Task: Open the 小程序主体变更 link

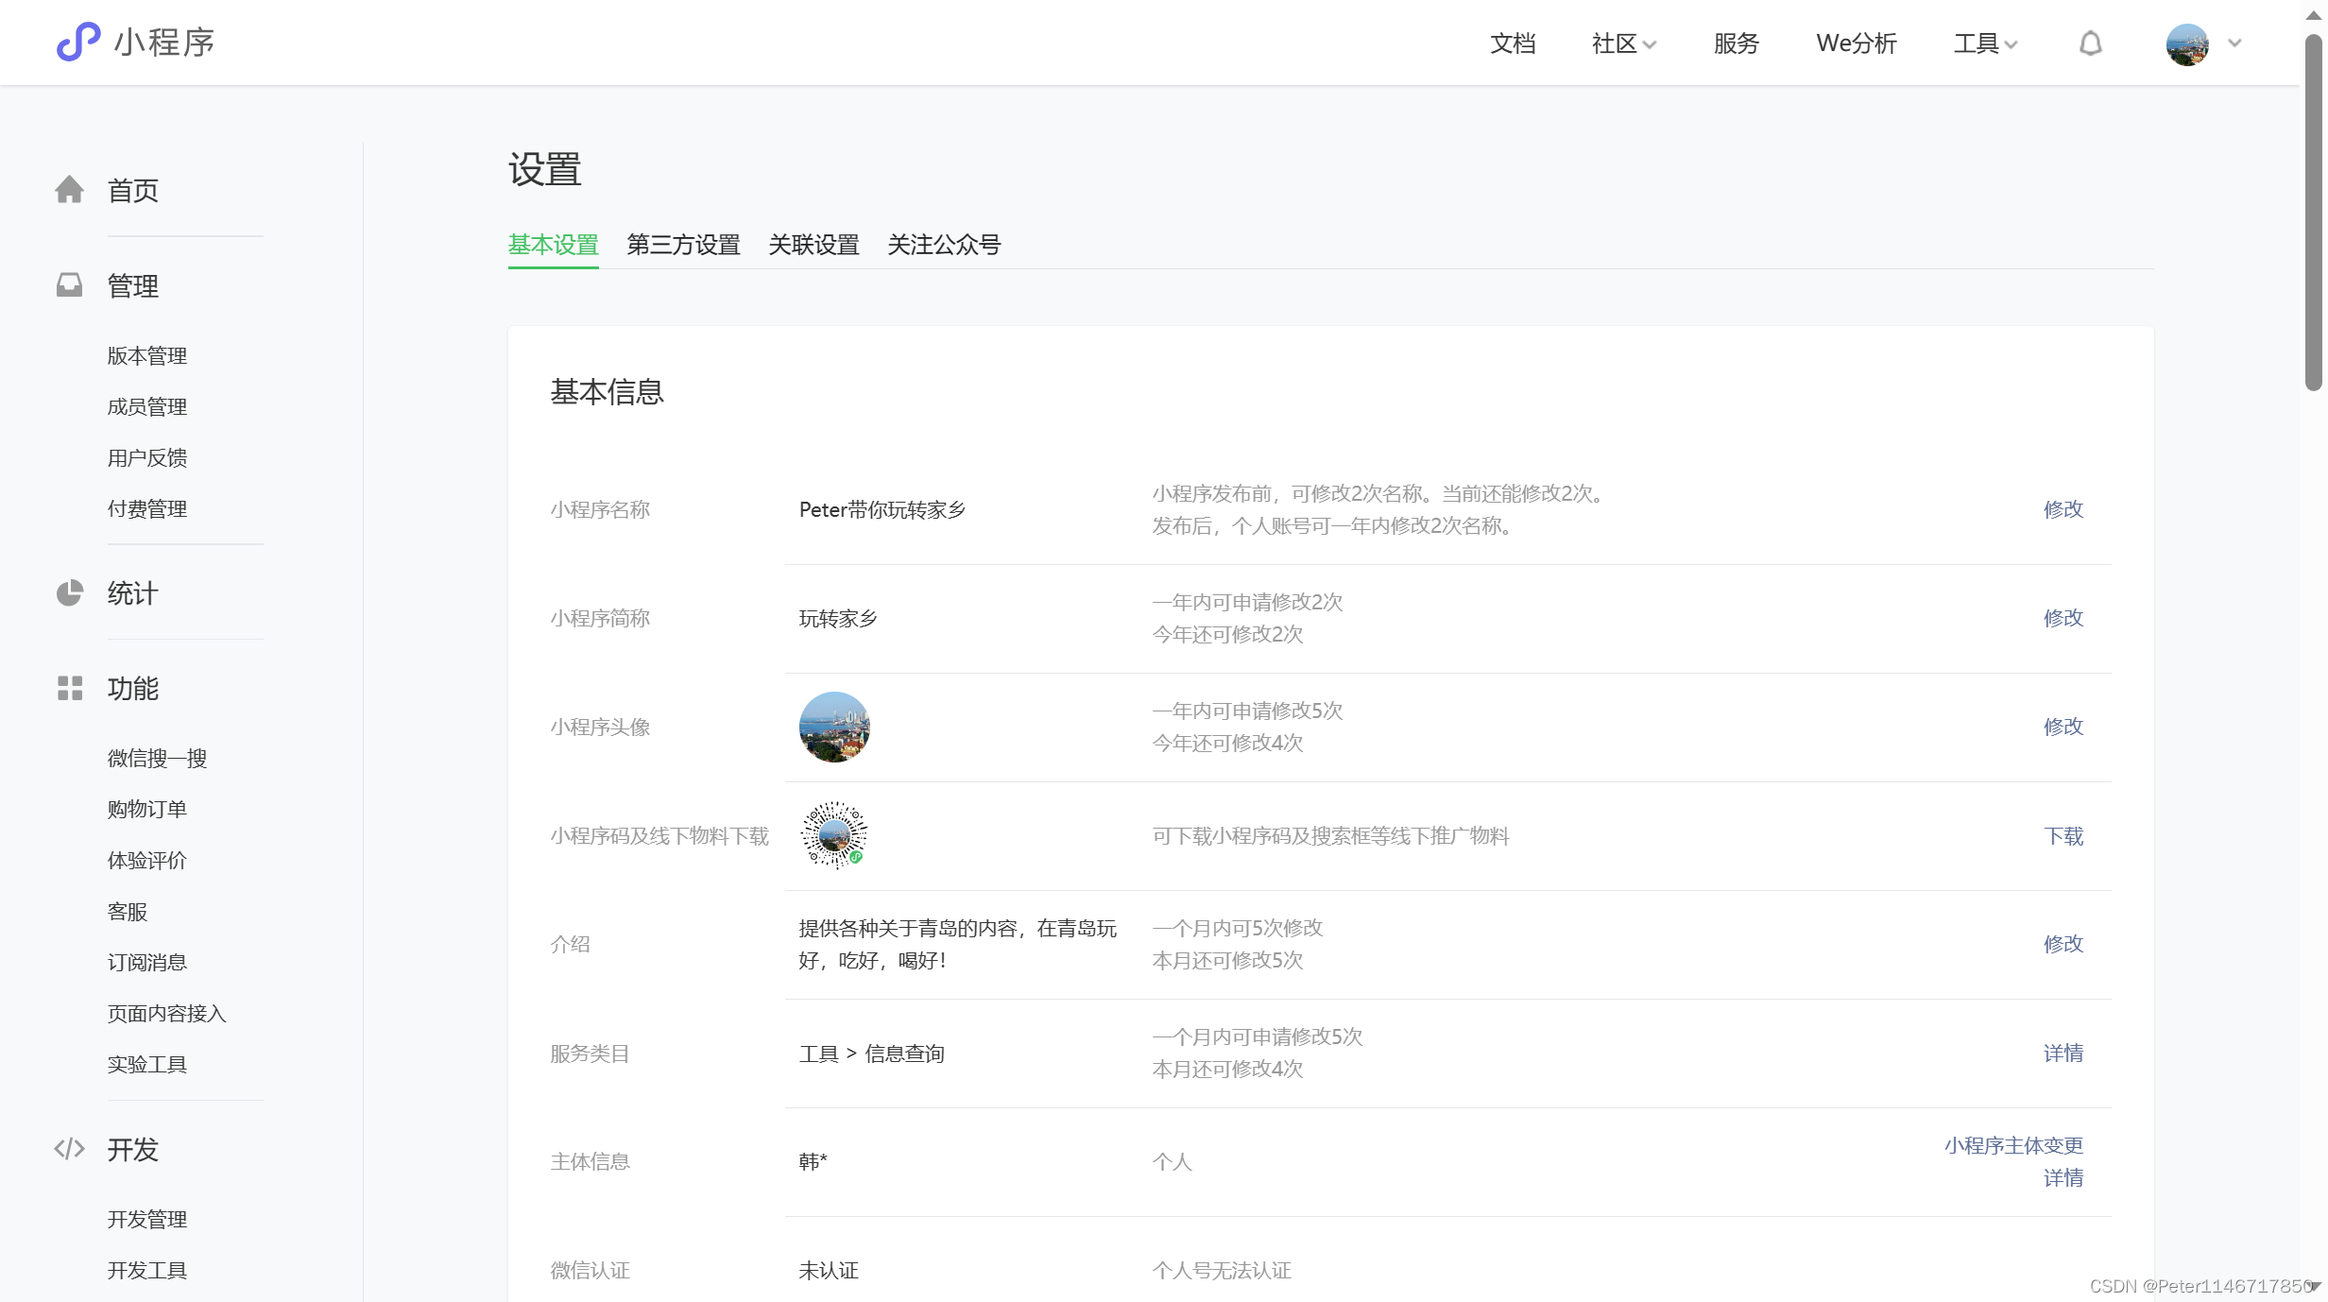Action: click(2011, 1144)
